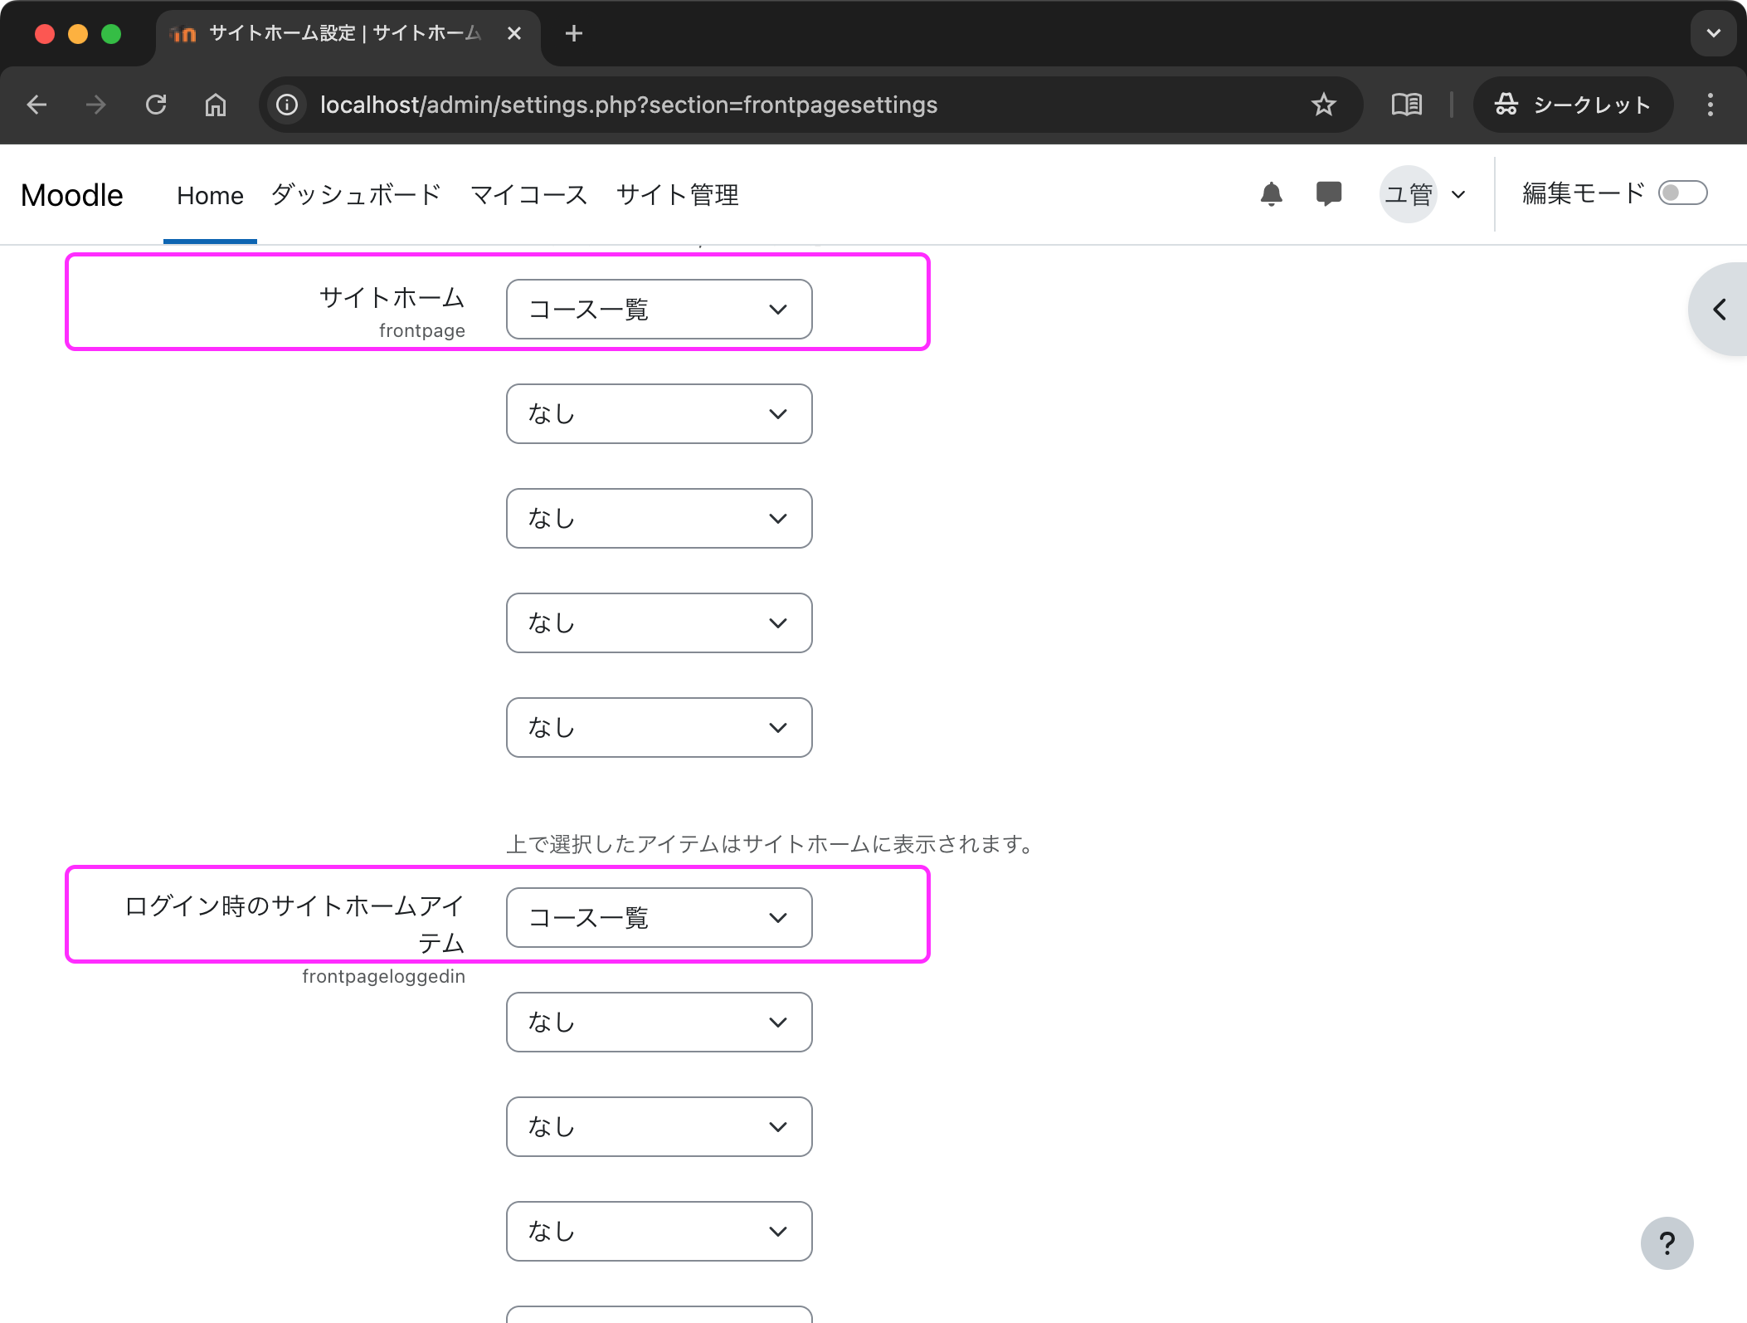
Task: Click the マイコース navigation link
Action: point(528,195)
